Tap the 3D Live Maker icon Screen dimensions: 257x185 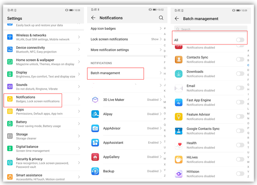(x=95, y=100)
